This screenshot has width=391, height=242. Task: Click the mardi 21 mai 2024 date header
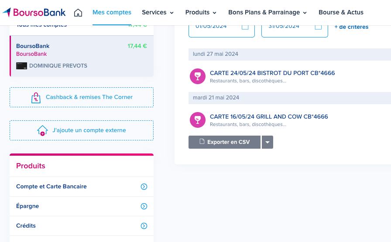tap(290, 98)
